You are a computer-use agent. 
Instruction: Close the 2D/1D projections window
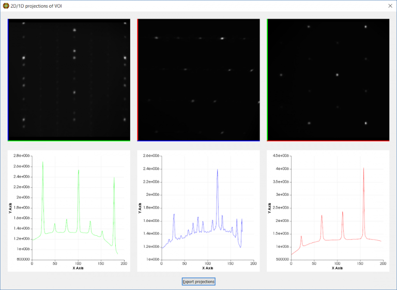tap(390, 6)
